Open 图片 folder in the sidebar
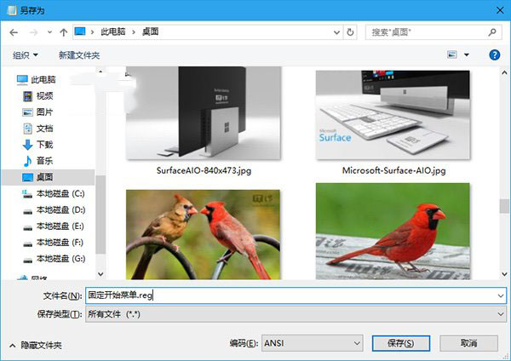 (44, 112)
